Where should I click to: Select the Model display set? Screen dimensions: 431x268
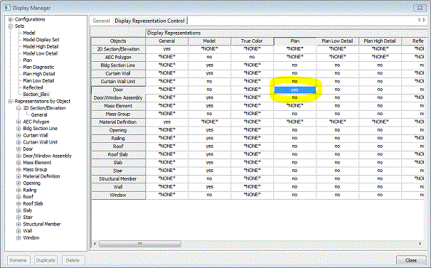point(29,33)
